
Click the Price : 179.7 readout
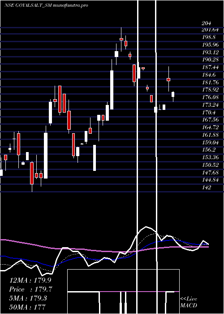coord(31,289)
